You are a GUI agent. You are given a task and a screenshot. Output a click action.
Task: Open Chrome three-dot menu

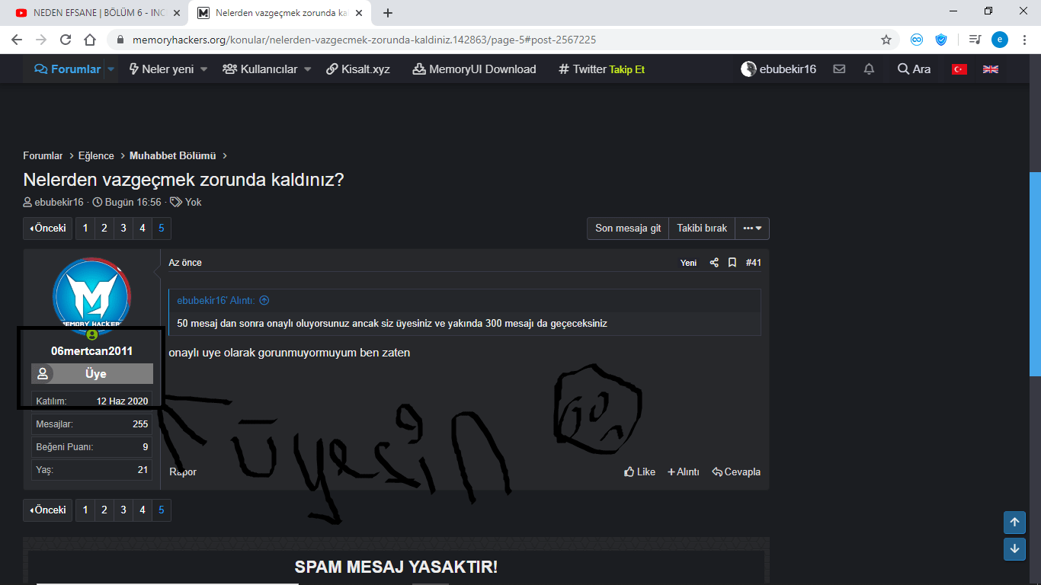tap(1023, 40)
